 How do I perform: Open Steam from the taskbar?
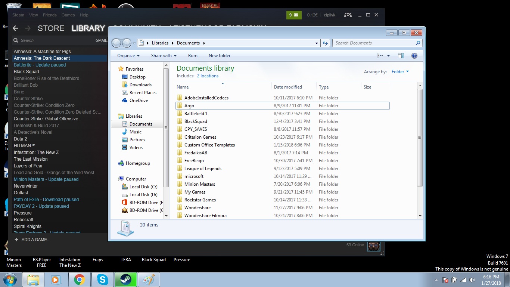[x=125, y=280]
